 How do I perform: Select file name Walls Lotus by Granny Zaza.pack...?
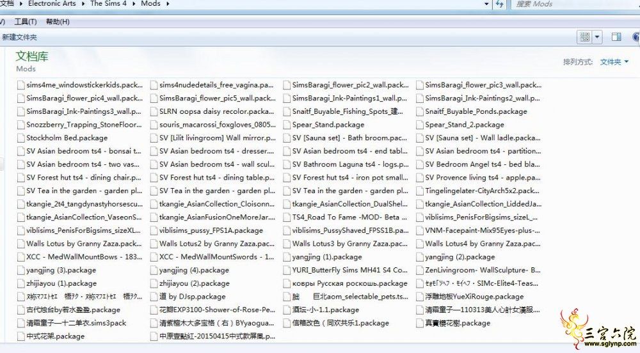point(84,244)
